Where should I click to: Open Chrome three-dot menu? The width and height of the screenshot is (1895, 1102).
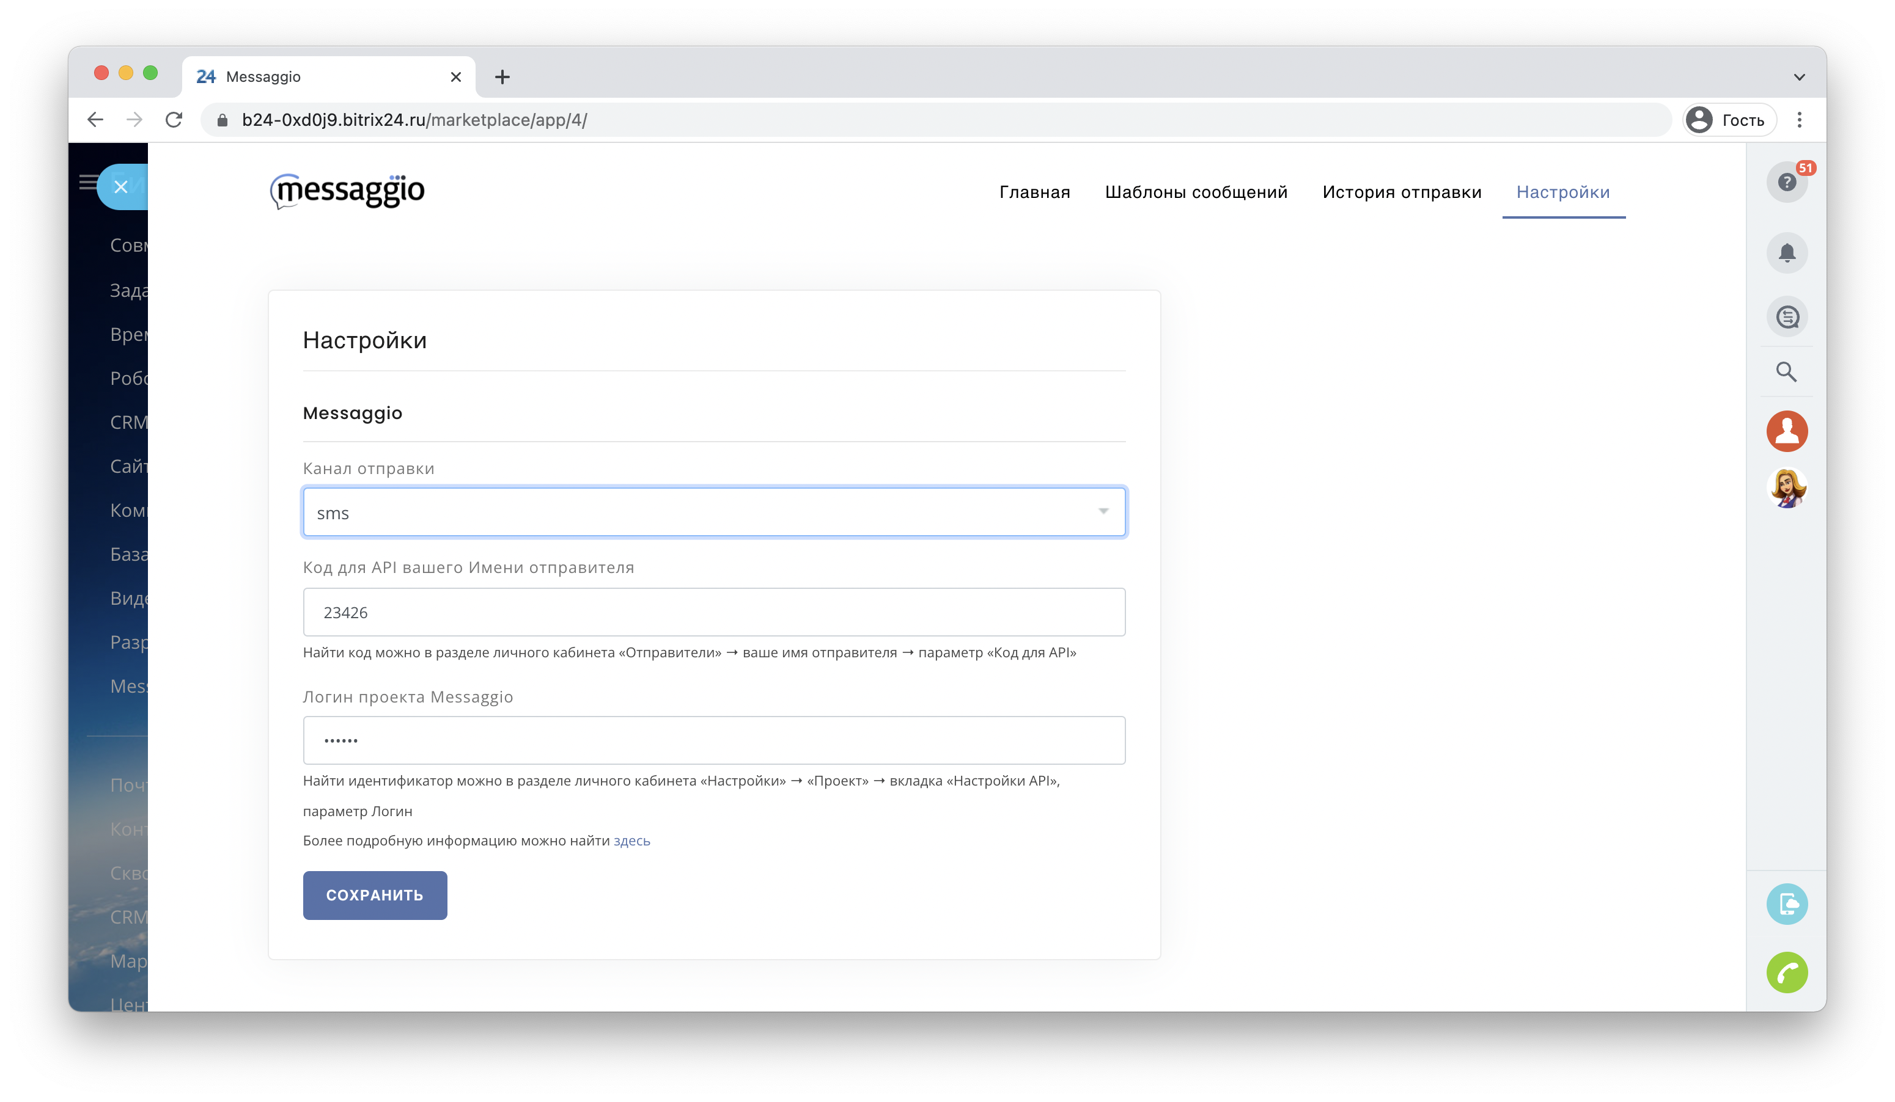1799,120
